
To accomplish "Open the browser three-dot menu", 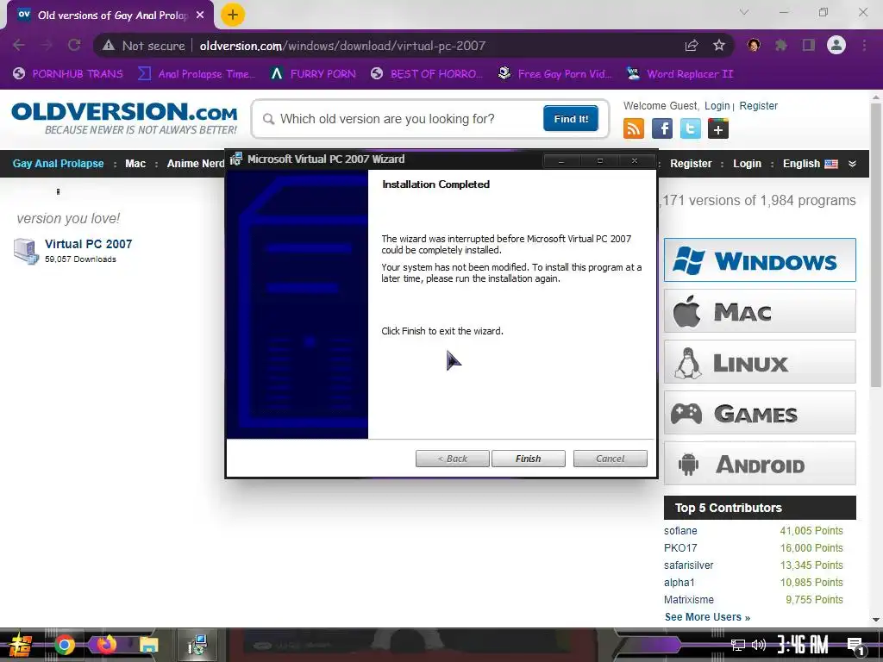I will click(x=864, y=45).
